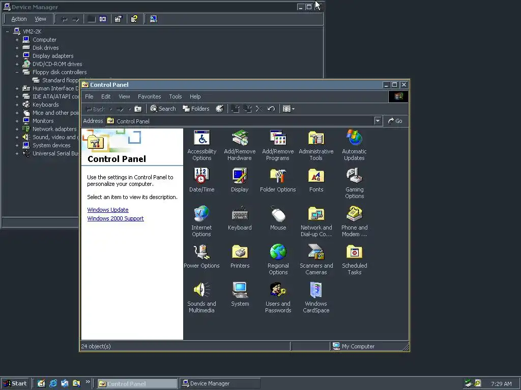Open the Fonts folder

pos(316,180)
